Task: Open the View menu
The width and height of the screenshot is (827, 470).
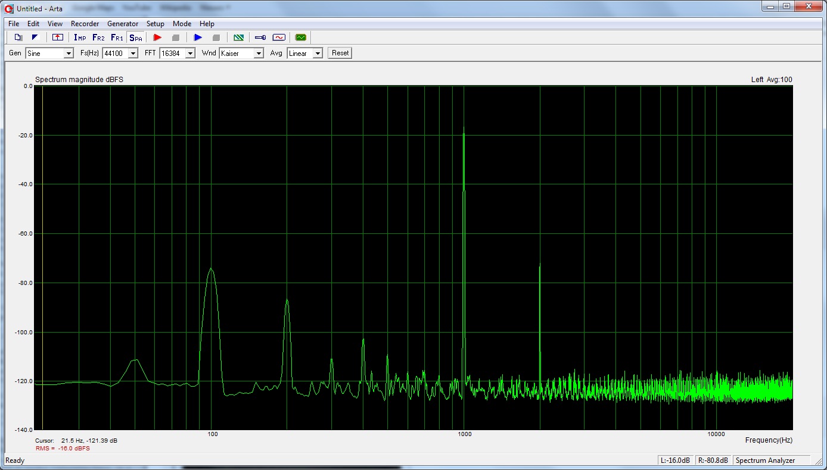Action: (55, 24)
